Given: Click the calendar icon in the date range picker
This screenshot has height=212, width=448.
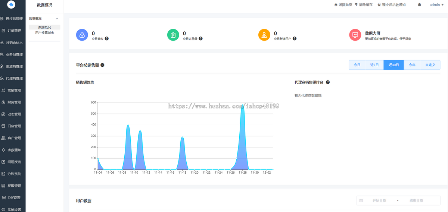Looking at the screenshot, I should [361, 200].
